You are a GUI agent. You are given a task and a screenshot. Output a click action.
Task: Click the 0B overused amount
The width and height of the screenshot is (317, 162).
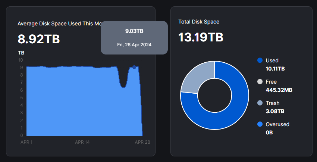269,133
